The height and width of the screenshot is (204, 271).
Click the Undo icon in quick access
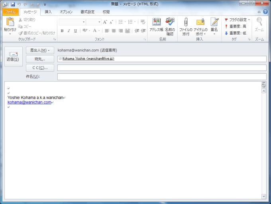pos(19,4)
